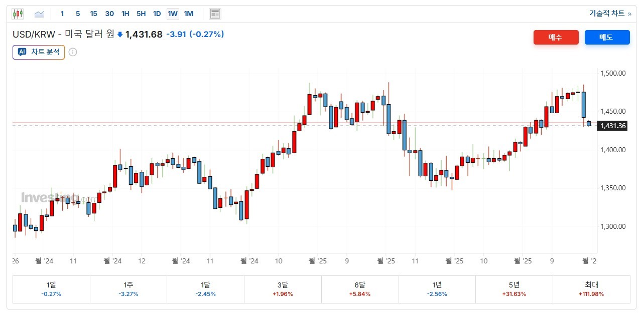Select the 1H interval
642x314 pixels.
pos(125,14)
